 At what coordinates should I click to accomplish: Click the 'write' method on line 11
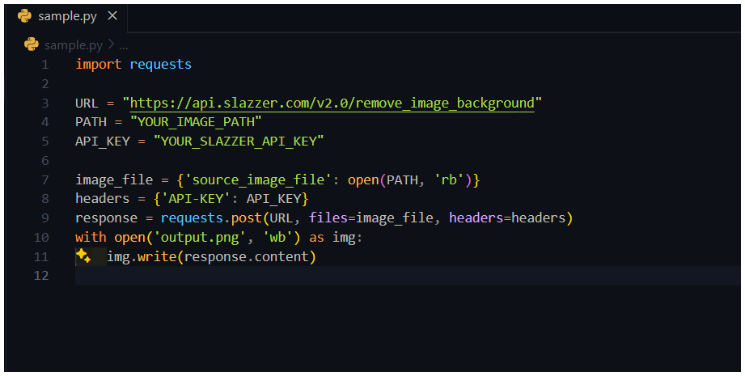[x=157, y=256]
